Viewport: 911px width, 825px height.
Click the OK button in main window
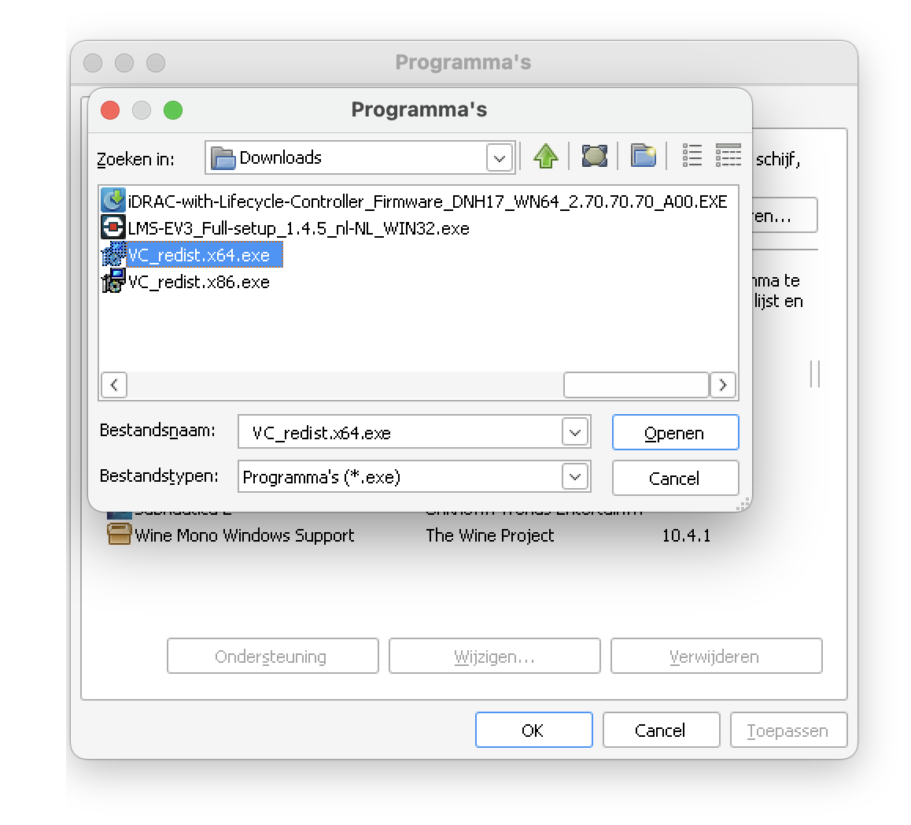(x=533, y=731)
